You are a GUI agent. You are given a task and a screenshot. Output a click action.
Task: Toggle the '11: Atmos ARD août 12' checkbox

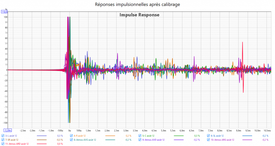pos(3,144)
